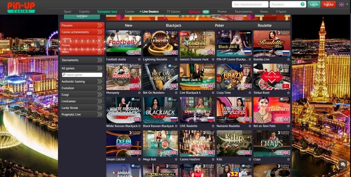Viewport: 351px width, 177px height.
Task: Open Bet on Teen Patti thumbnail
Action: point(272,110)
